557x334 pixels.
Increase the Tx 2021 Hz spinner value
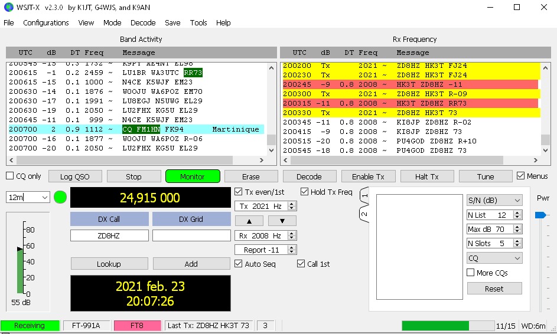[x=292, y=204]
